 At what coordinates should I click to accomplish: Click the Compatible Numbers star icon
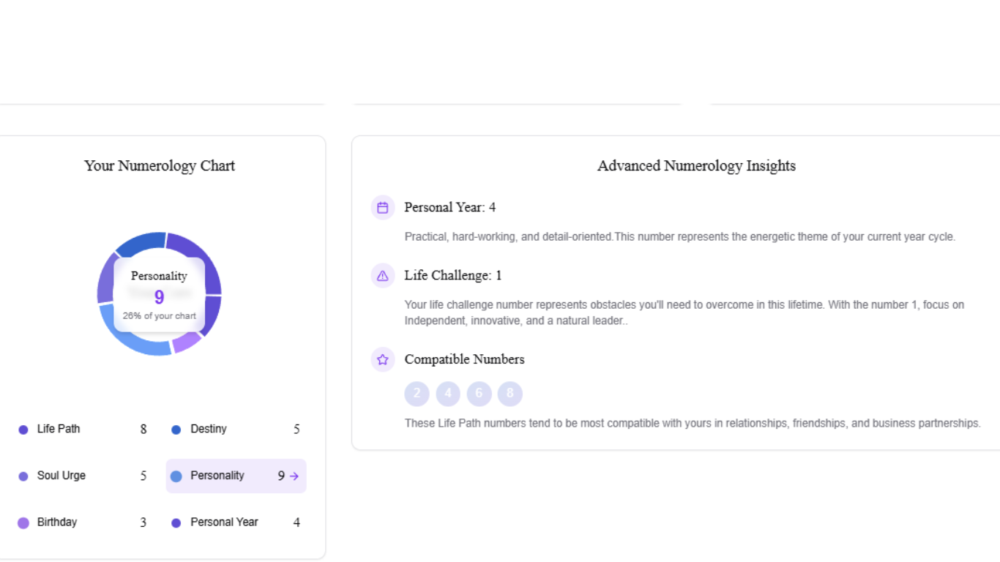pos(382,359)
